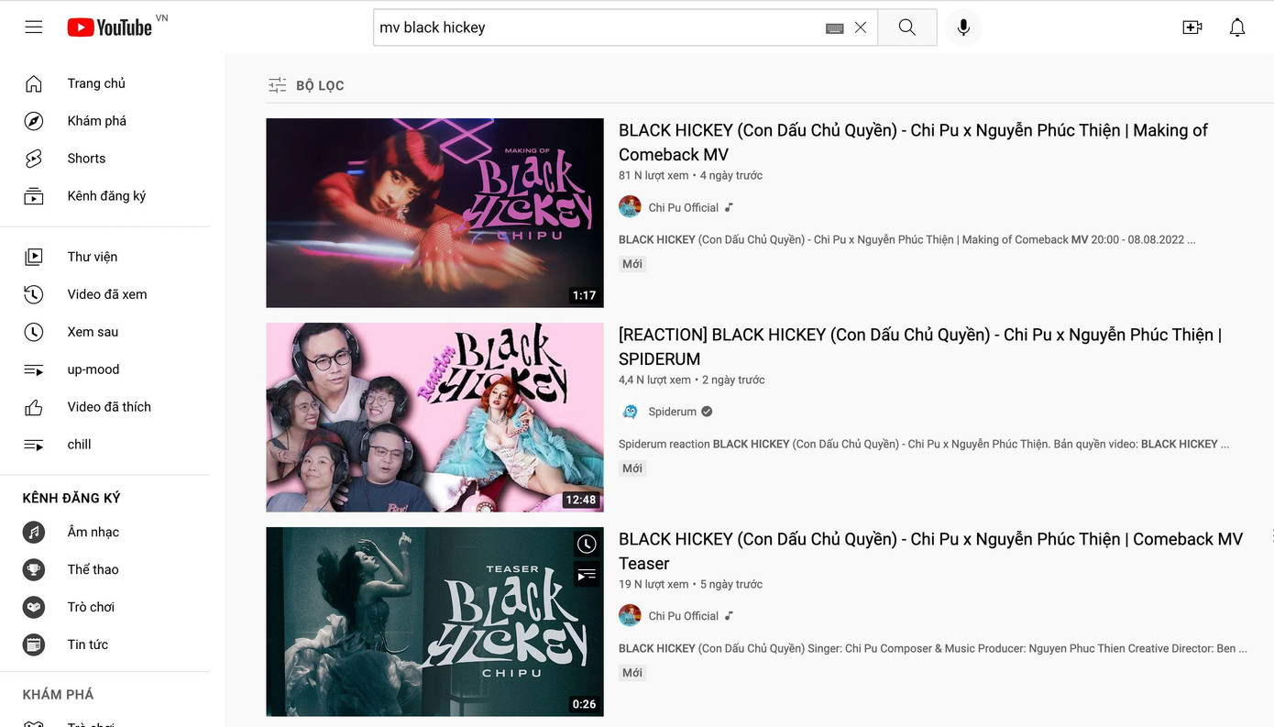The width and height of the screenshot is (1274, 727).
Task: Click the magnifier search button
Action: 906,28
